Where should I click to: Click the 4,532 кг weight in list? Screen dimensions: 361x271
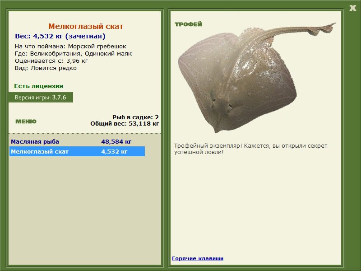(114, 152)
